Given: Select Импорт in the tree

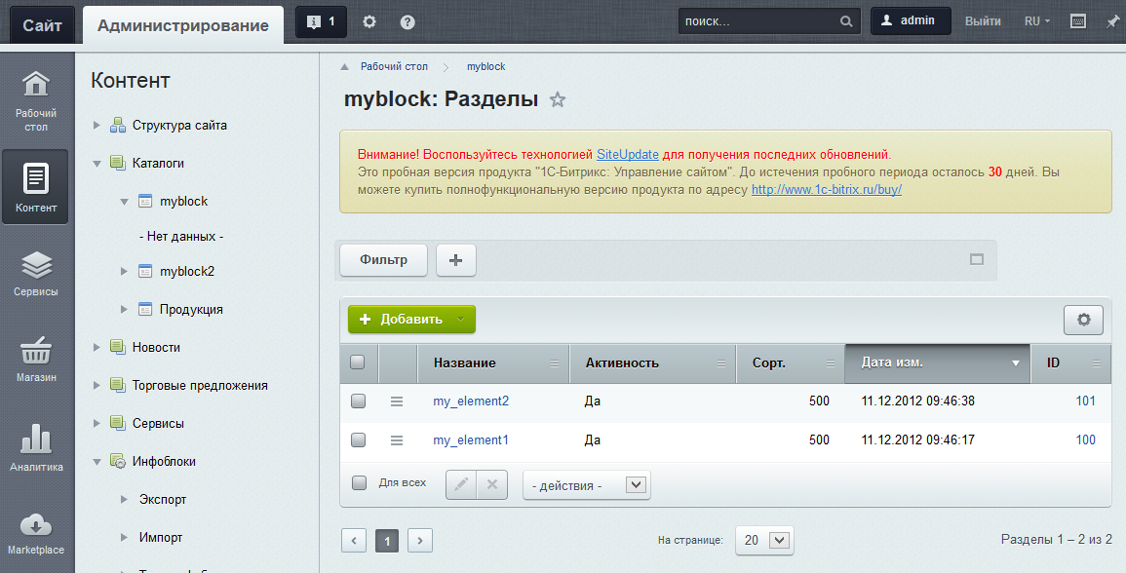Looking at the screenshot, I should coord(161,538).
